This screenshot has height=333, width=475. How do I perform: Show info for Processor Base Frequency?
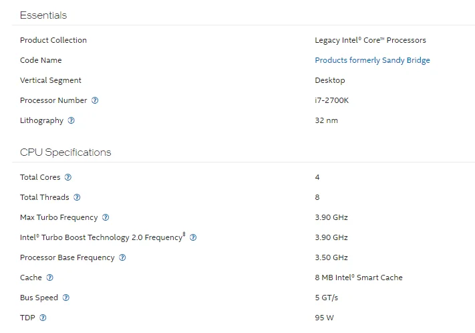122,257
